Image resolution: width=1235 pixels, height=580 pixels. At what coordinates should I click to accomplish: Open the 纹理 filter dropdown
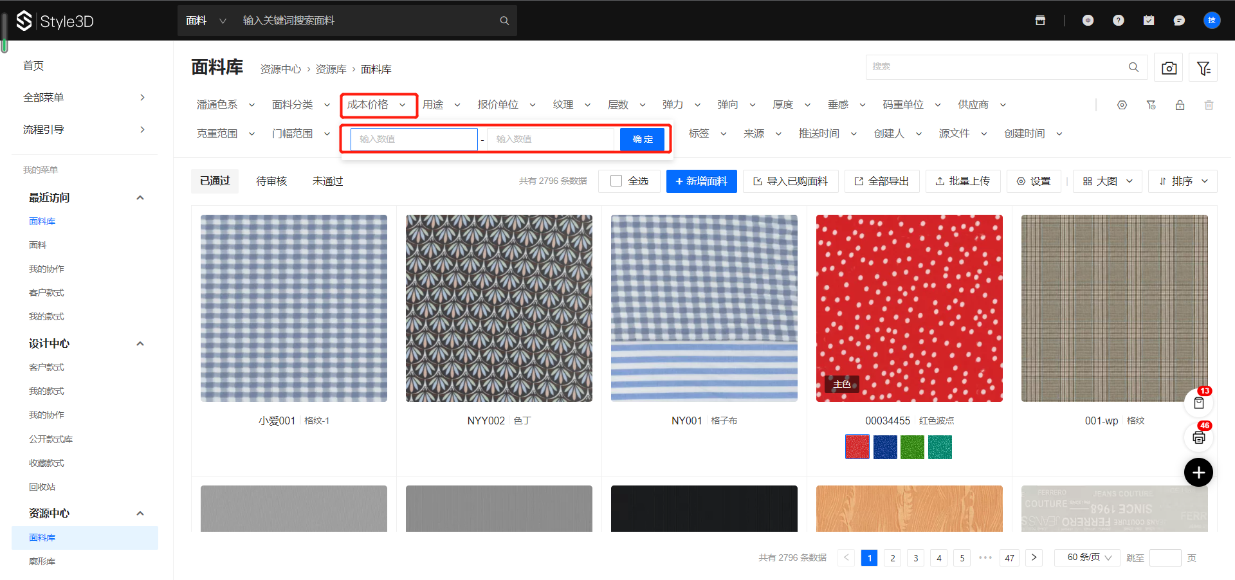coord(572,105)
